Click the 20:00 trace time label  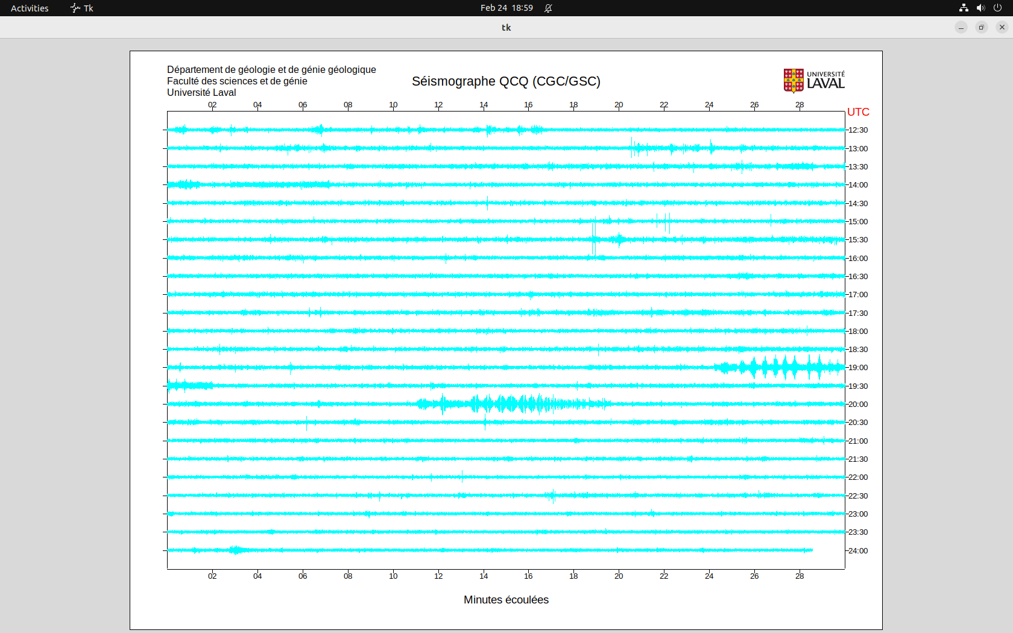(858, 405)
